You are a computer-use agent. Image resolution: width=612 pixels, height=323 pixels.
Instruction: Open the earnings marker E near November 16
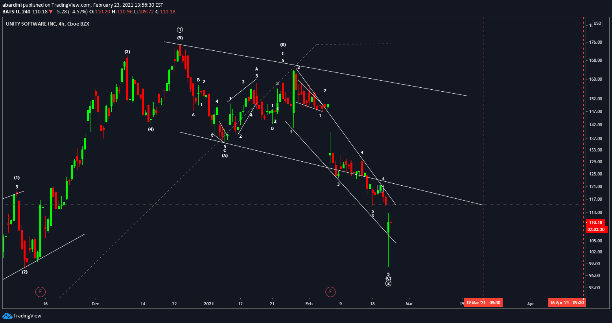[40, 292]
